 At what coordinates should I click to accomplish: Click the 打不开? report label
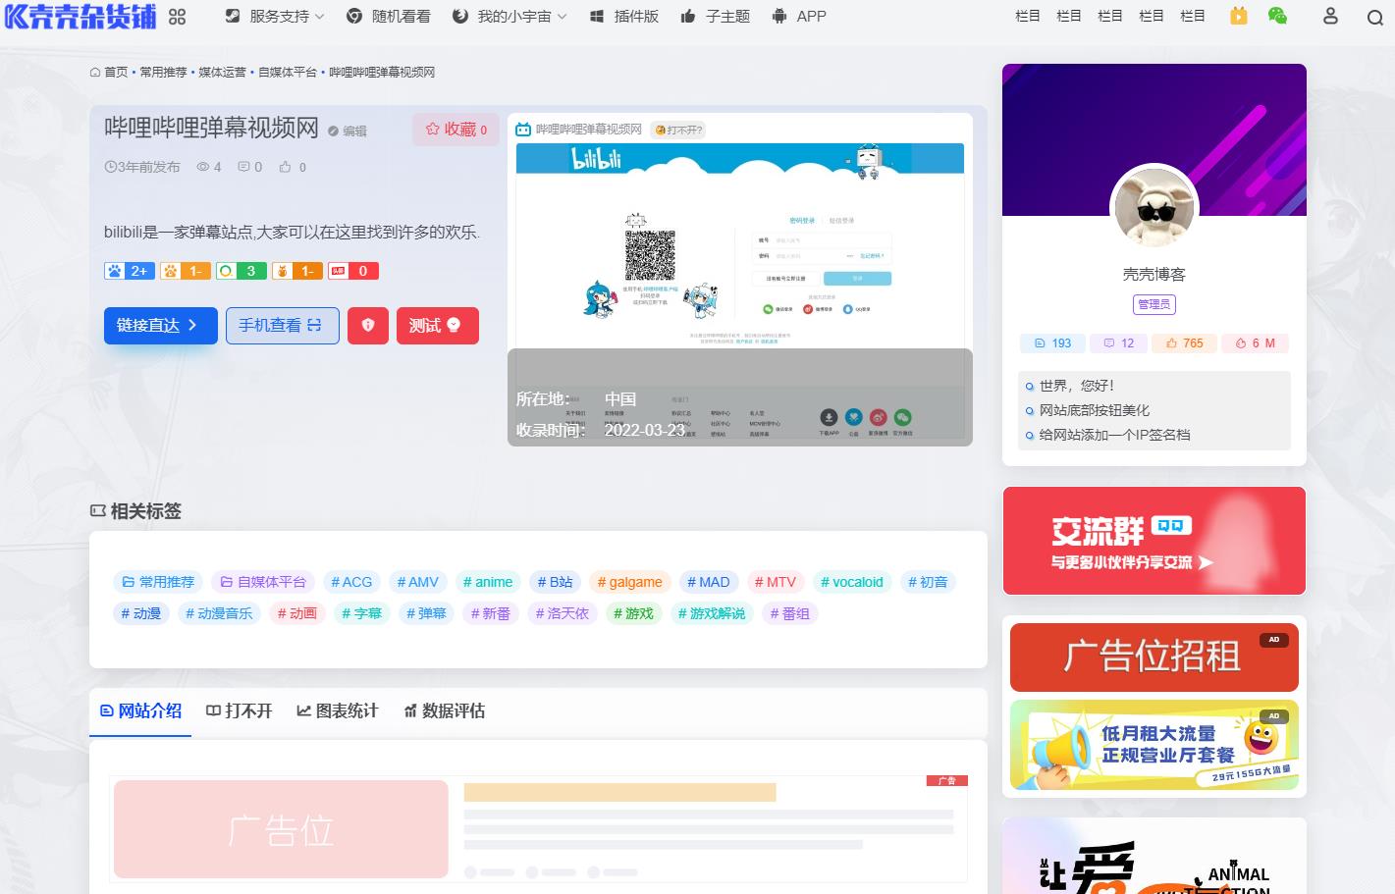point(678,130)
